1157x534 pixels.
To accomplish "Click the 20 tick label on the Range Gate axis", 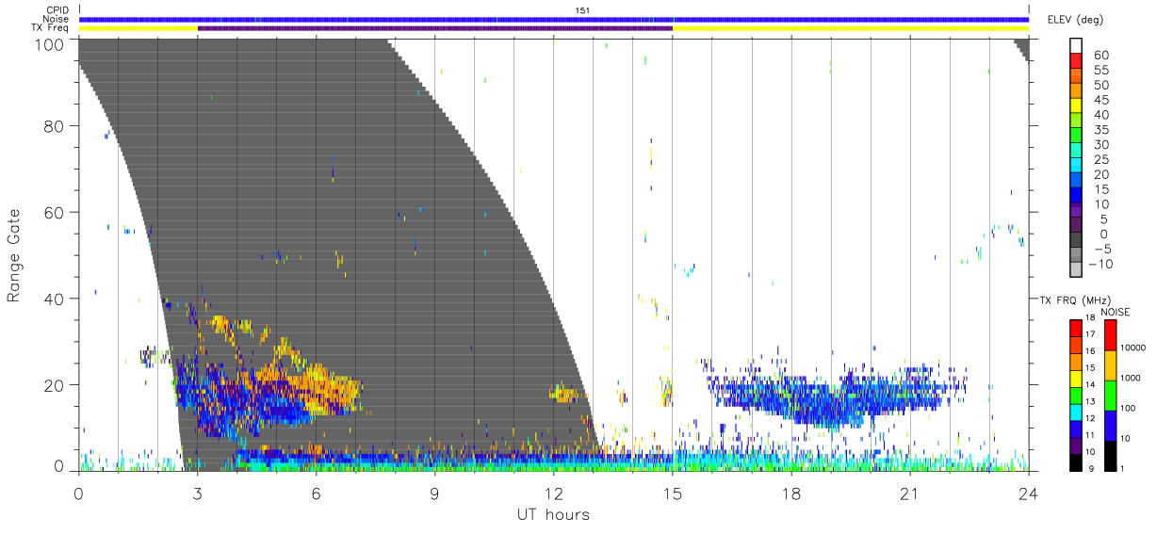I will 55,384.
